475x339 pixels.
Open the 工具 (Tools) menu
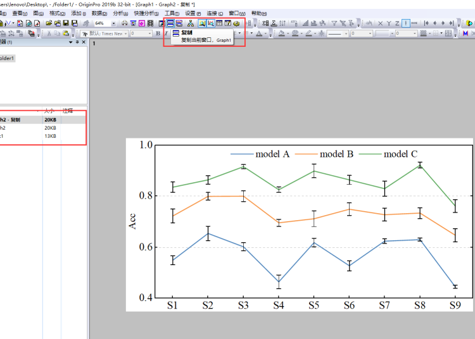coord(172,14)
